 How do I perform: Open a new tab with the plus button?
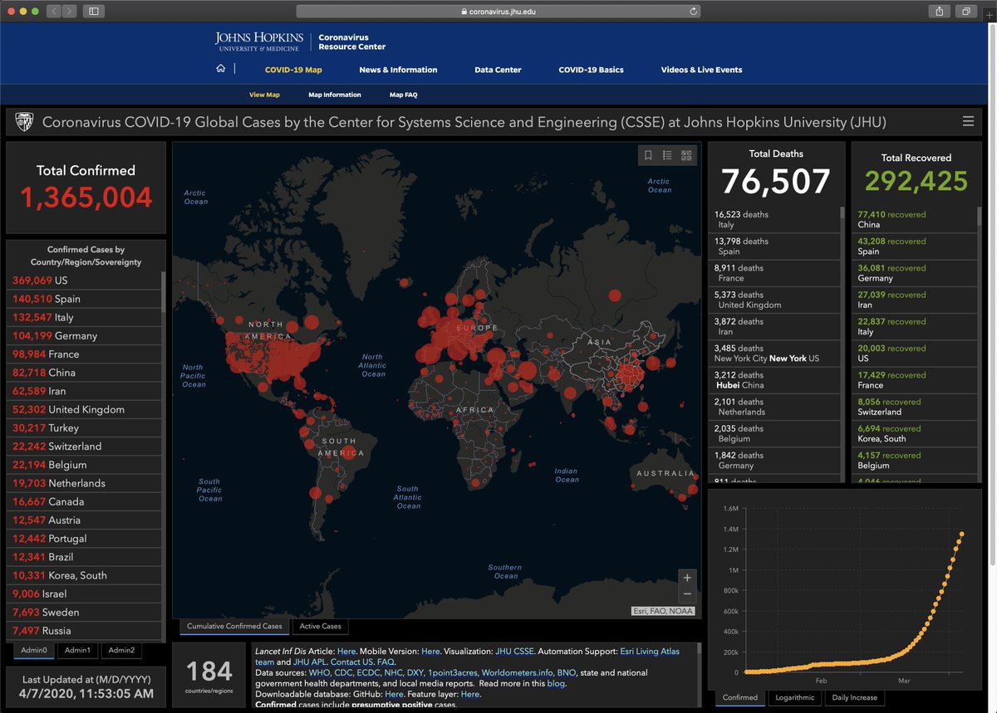pos(989,13)
